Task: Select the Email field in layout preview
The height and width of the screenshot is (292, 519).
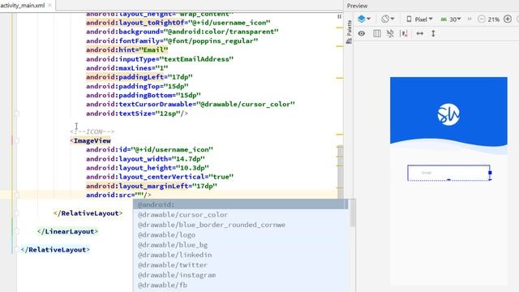Action: coord(448,173)
